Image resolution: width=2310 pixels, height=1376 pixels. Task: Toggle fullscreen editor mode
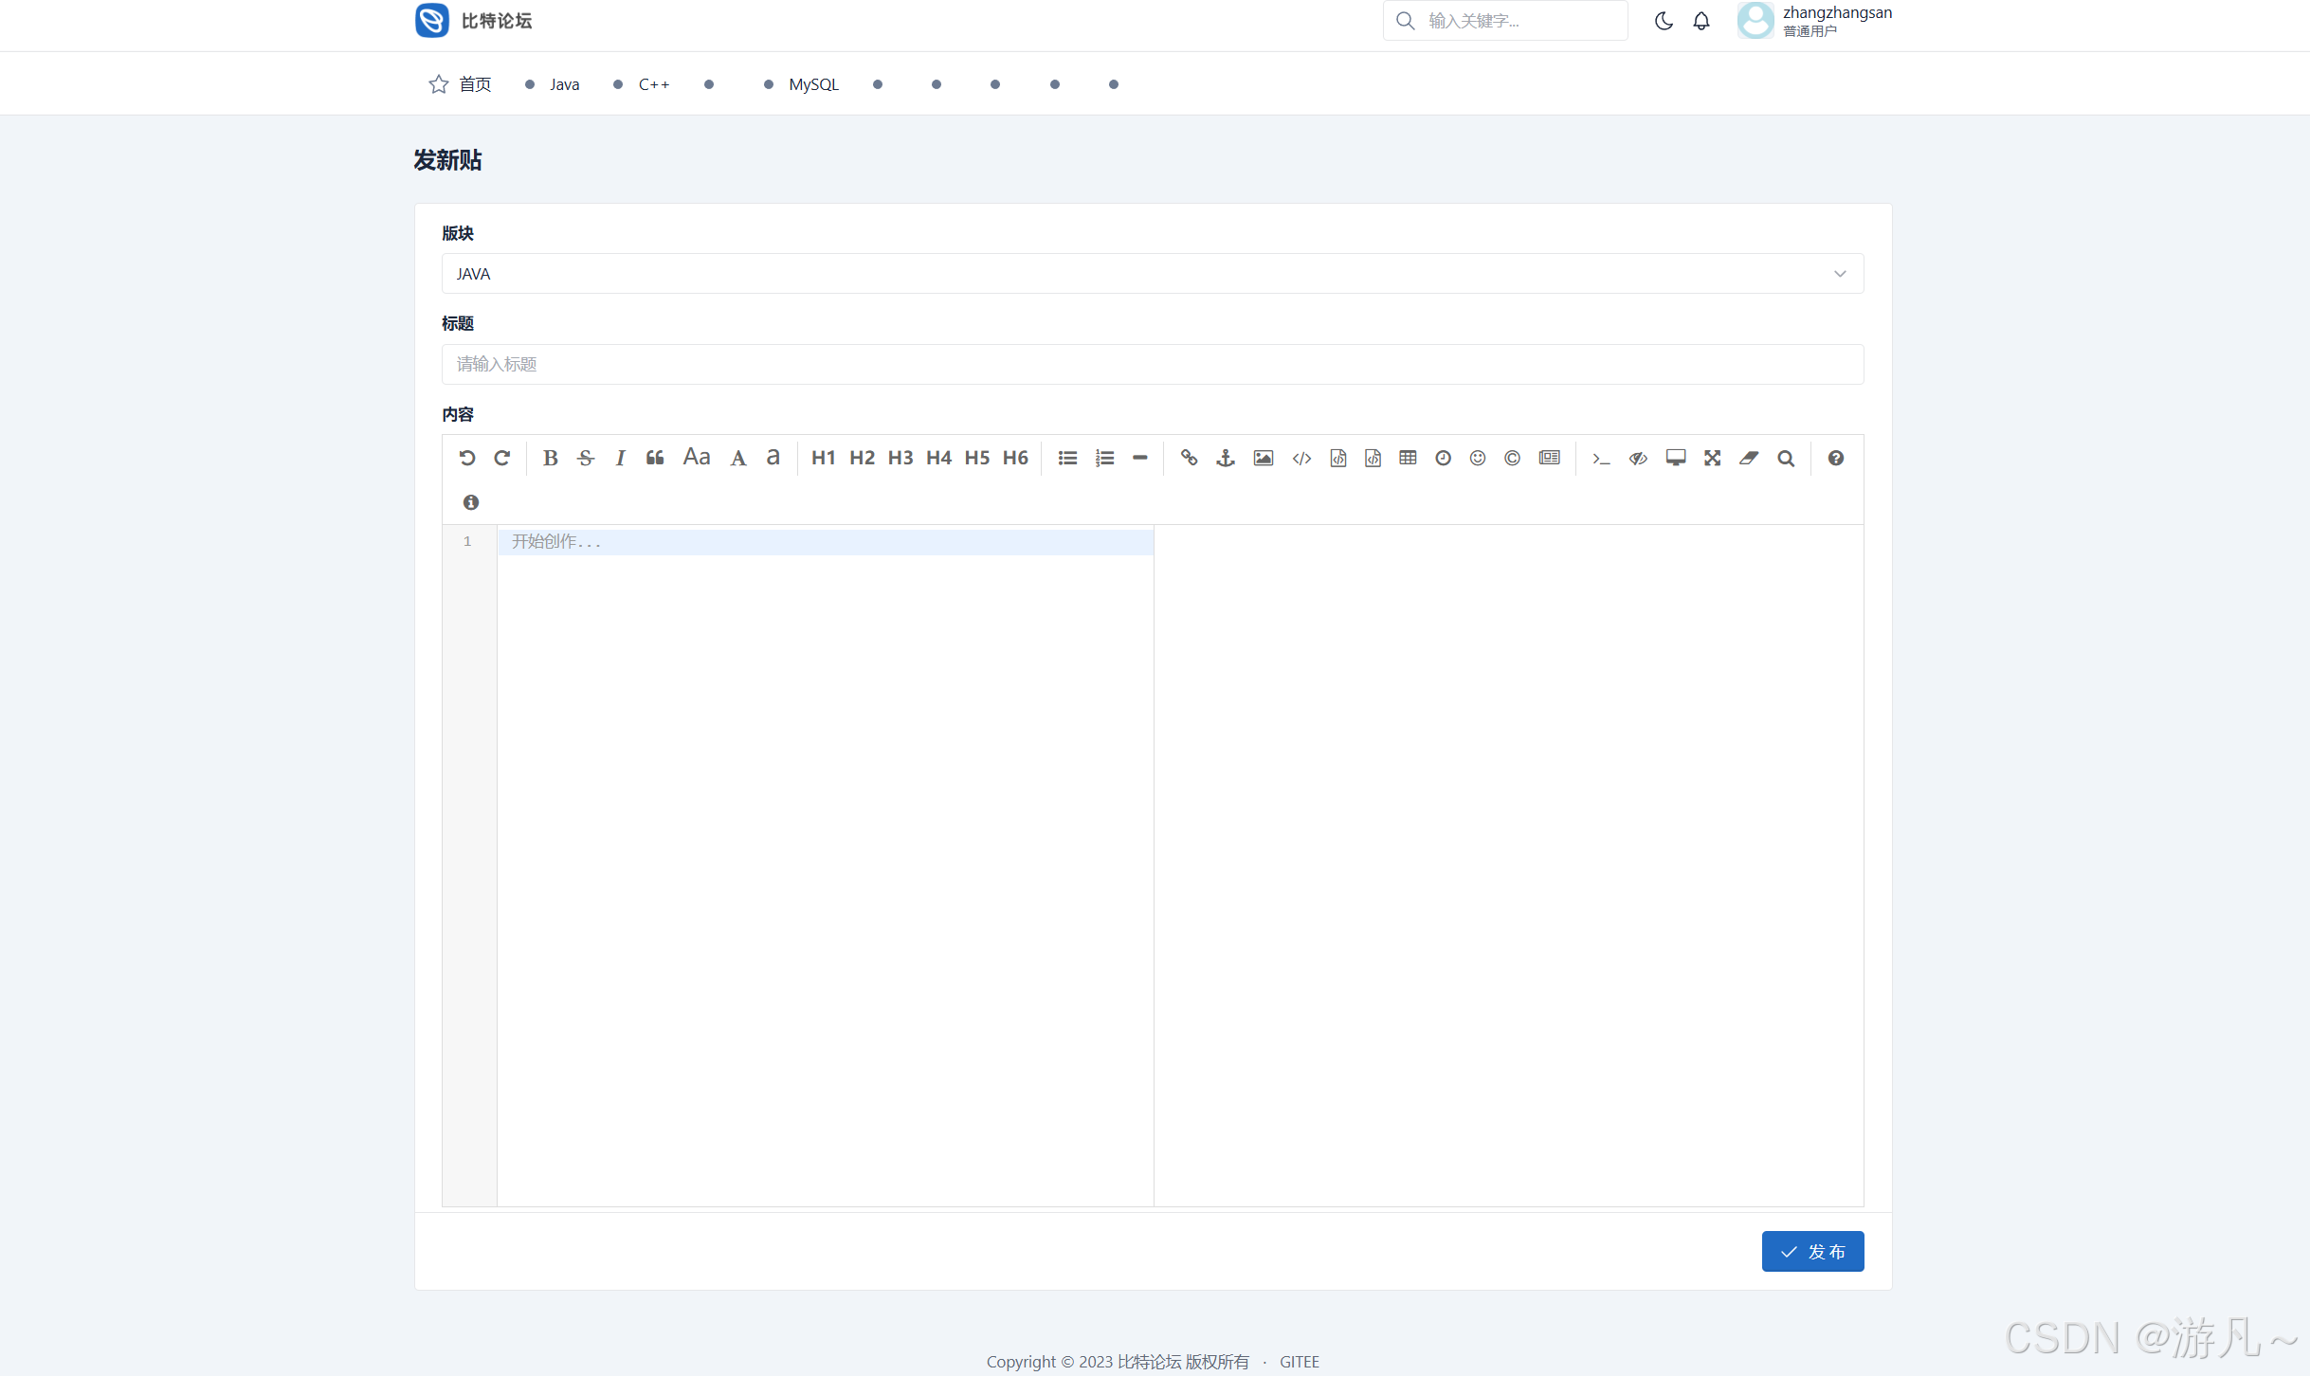point(1712,459)
